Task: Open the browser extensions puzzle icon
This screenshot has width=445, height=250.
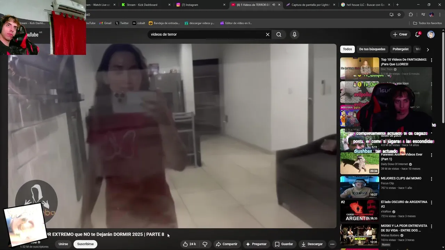Action: tap(411, 15)
